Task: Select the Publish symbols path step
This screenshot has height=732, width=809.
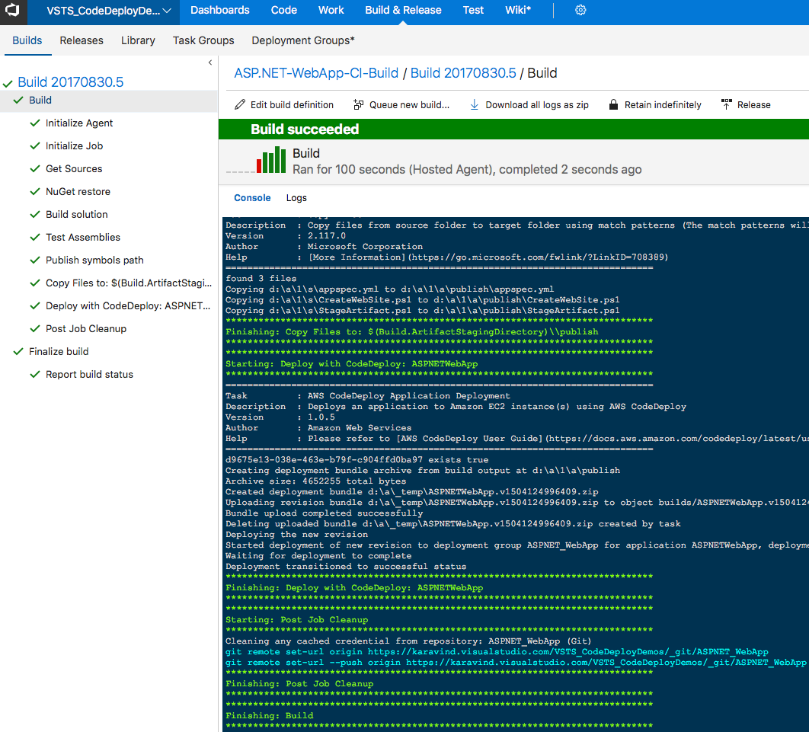Action: click(x=94, y=260)
